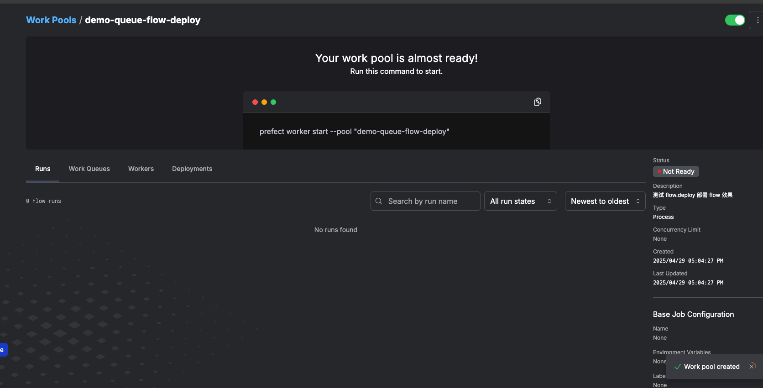Open the Newest to oldest sort dropdown
763x388 pixels.
click(605, 201)
